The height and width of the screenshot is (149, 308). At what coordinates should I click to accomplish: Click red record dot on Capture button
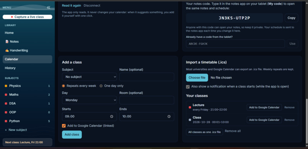tap(12, 17)
